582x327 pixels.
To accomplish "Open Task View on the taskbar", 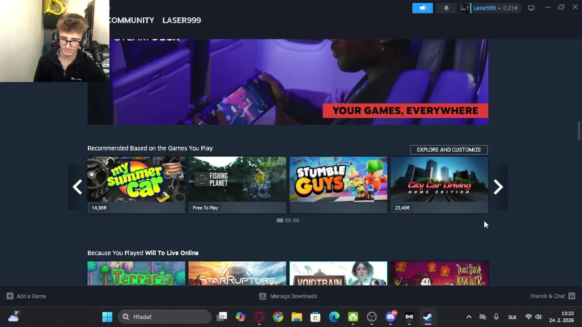I will [222, 317].
